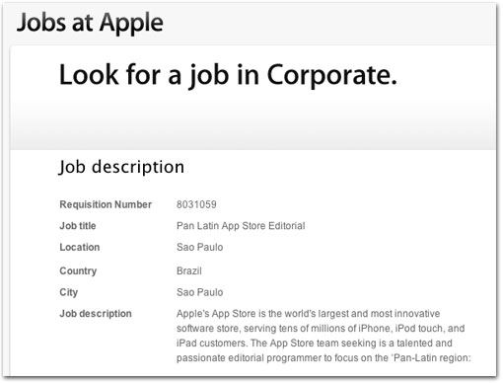Click the Look for a job in Corporate heading
The height and width of the screenshot is (383, 503).
pyautogui.click(x=228, y=76)
